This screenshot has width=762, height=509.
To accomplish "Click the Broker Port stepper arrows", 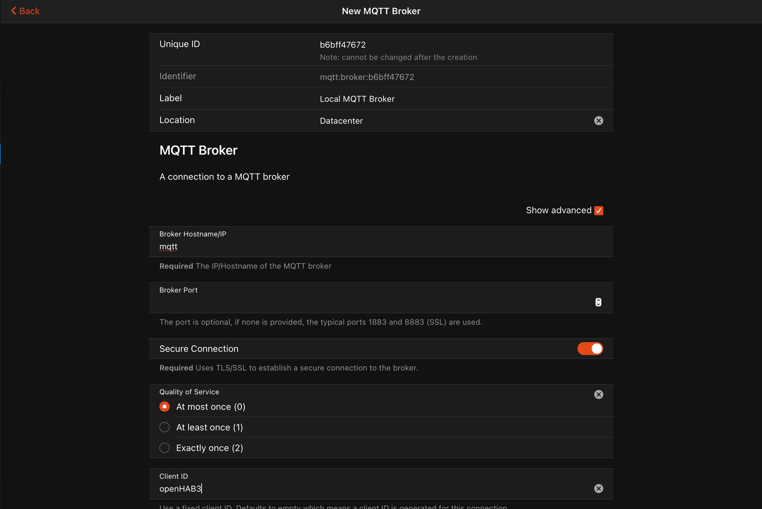I will coord(598,302).
